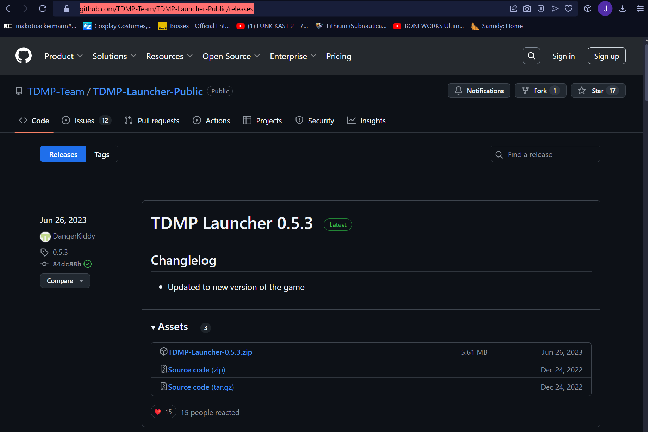Screen dimensions: 648x432
Task: Click the GitHub logo icon
Action: 24,56
